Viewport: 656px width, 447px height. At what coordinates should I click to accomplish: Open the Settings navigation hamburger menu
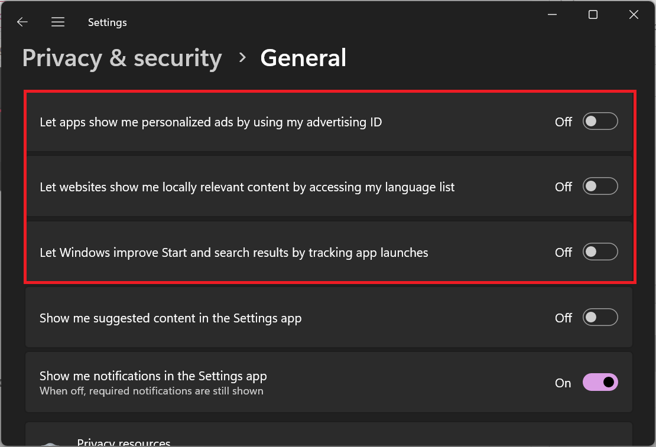point(58,22)
